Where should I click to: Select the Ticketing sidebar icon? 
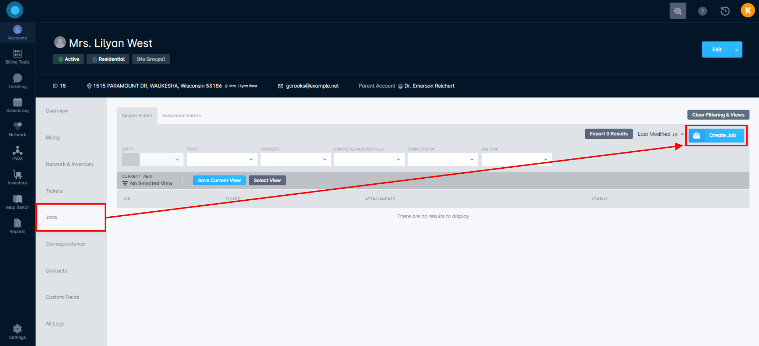(17, 81)
